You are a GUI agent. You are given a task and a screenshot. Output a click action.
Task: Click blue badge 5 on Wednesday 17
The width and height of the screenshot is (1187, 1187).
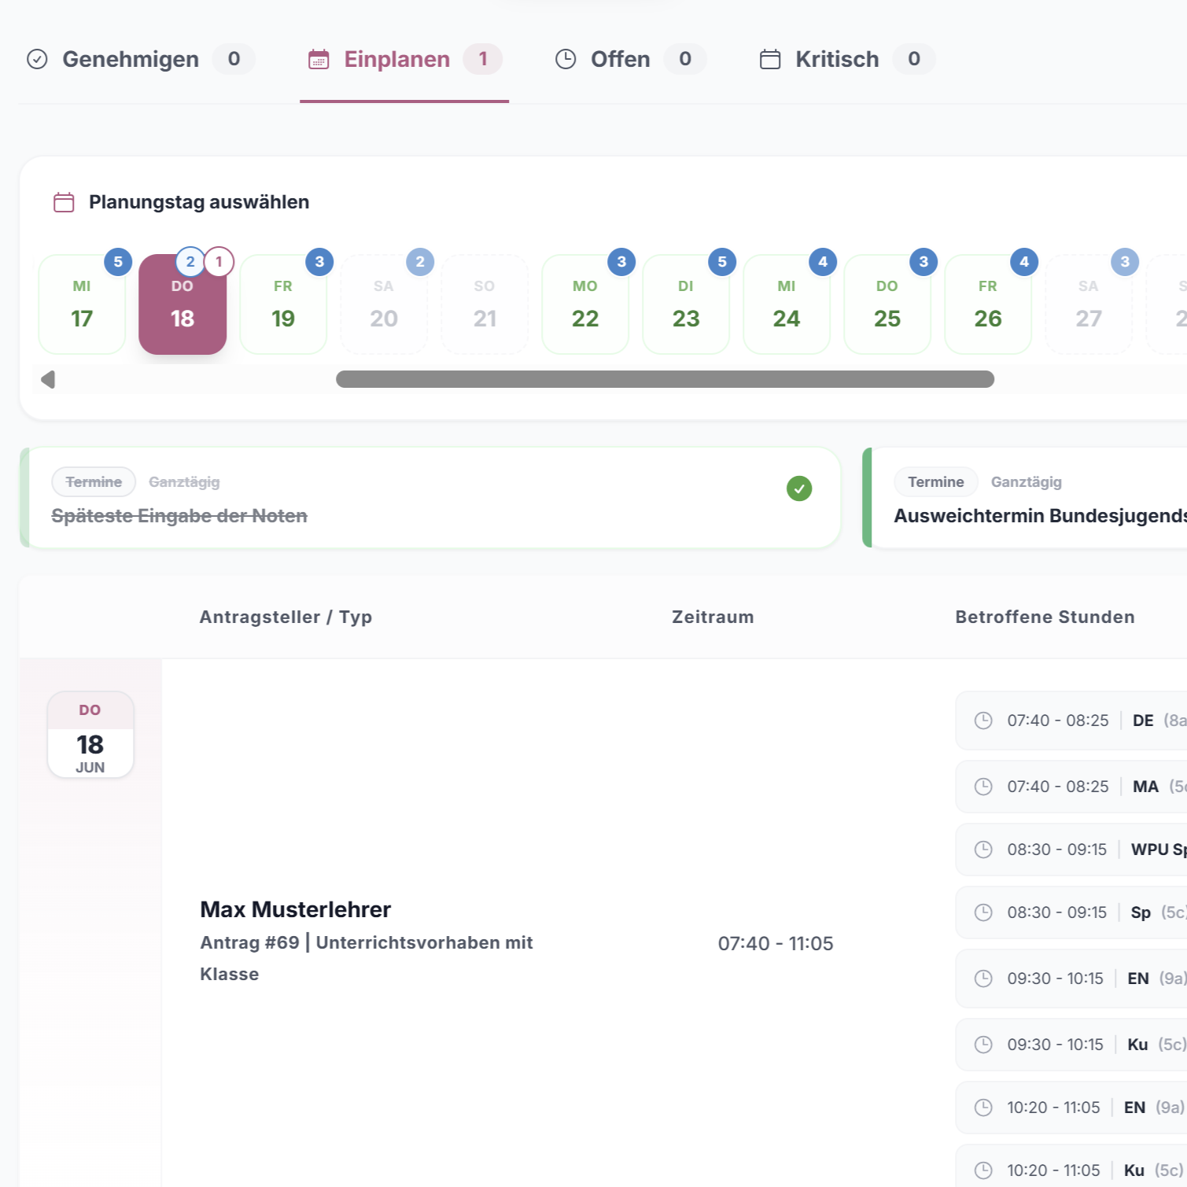[118, 262]
